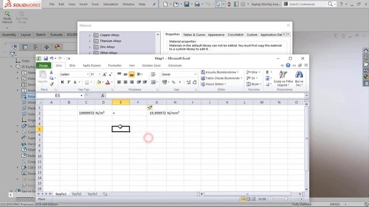Expand Copper Alloys in Material dialog

point(90,35)
